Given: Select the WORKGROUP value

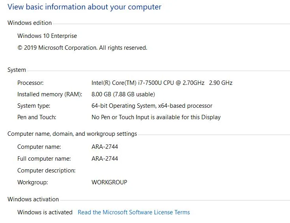Looking at the screenshot, I should (109, 182).
